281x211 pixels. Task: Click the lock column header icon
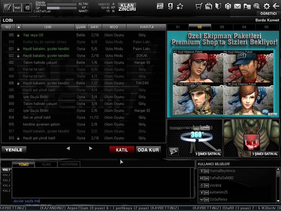[19, 27]
